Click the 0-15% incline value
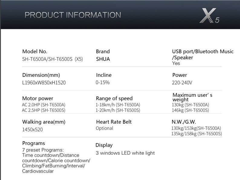This screenshot has width=240, height=180. (102, 82)
